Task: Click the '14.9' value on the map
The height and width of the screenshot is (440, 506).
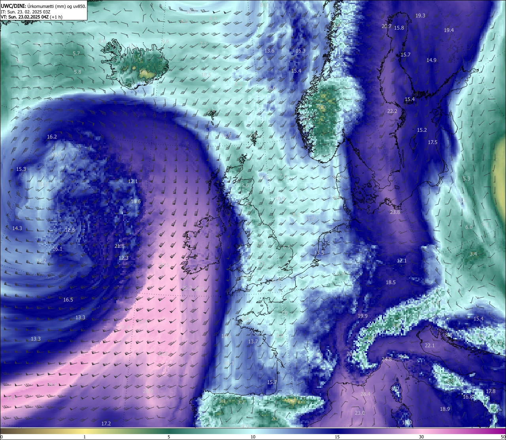Action: tap(431, 60)
